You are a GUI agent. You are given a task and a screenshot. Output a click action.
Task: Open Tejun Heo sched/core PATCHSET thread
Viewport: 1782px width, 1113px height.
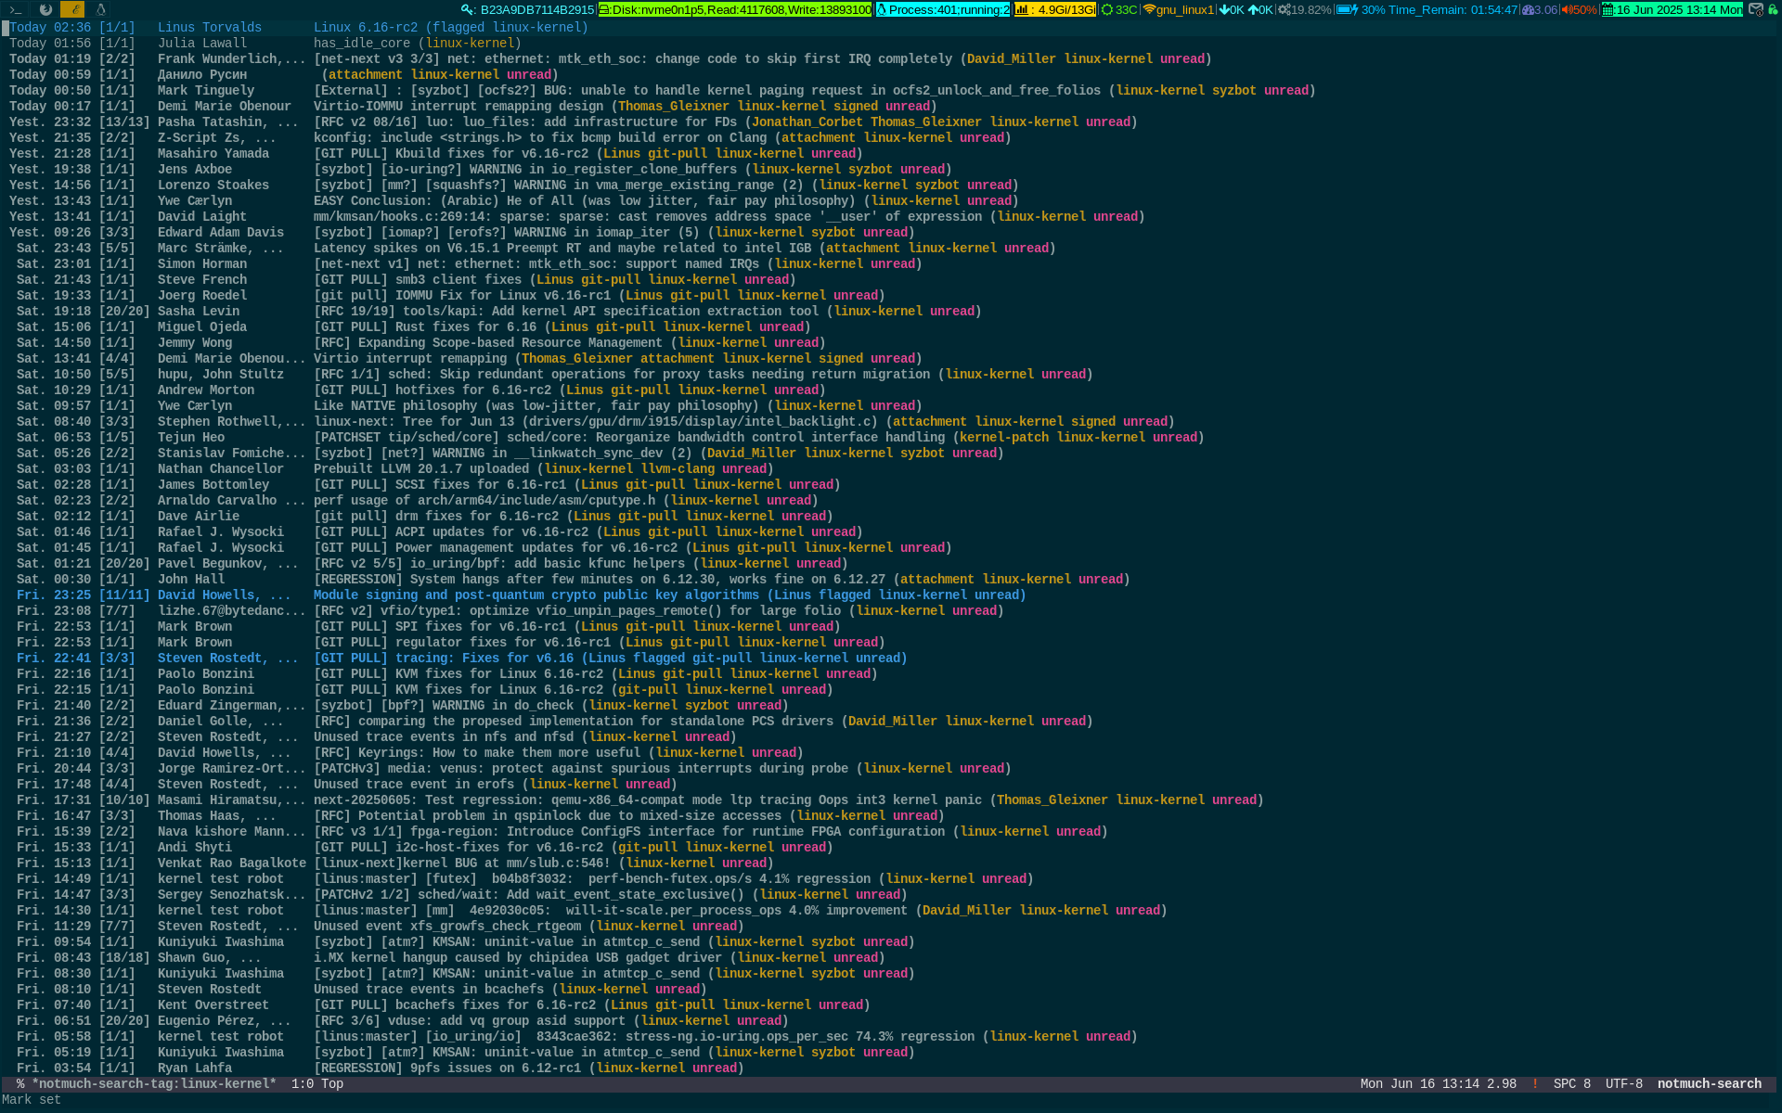tap(891, 437)
